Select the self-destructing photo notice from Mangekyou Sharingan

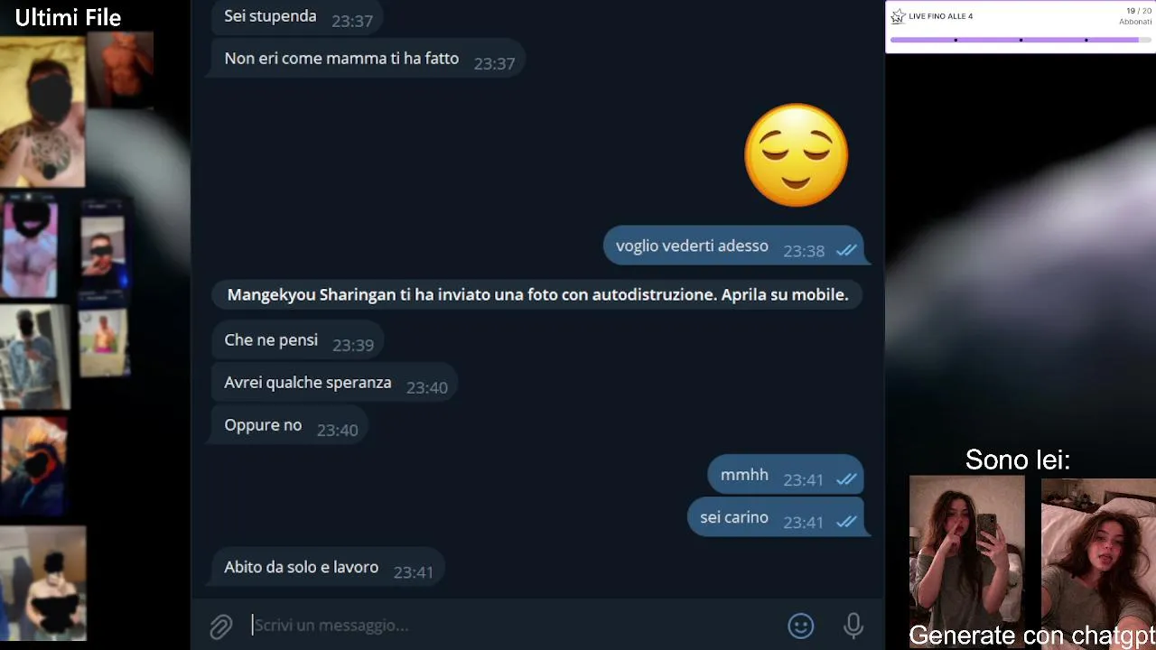537,294
